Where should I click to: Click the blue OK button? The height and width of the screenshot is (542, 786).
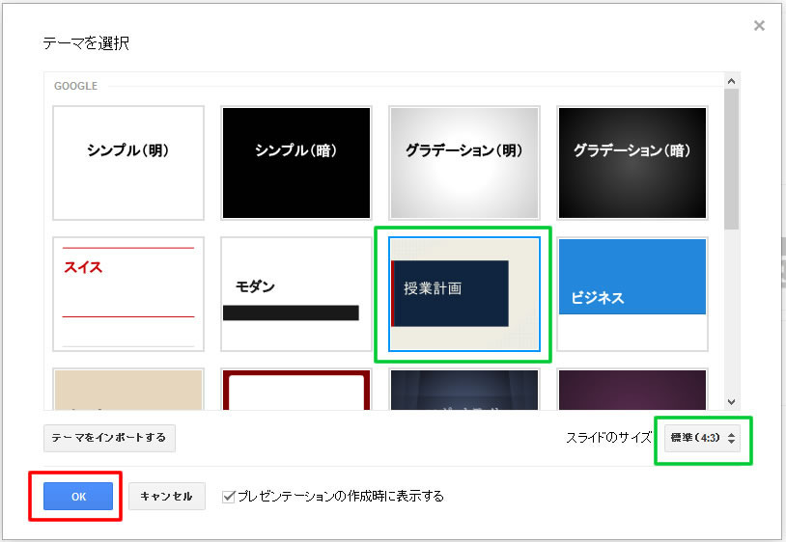pyautogui.click(x=78, y=497)
